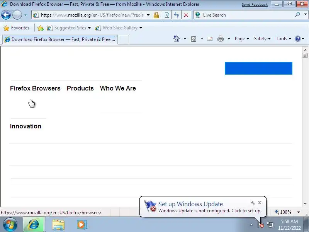
Task: Open the Products navigation link
Action: click(x=80, y=89)
